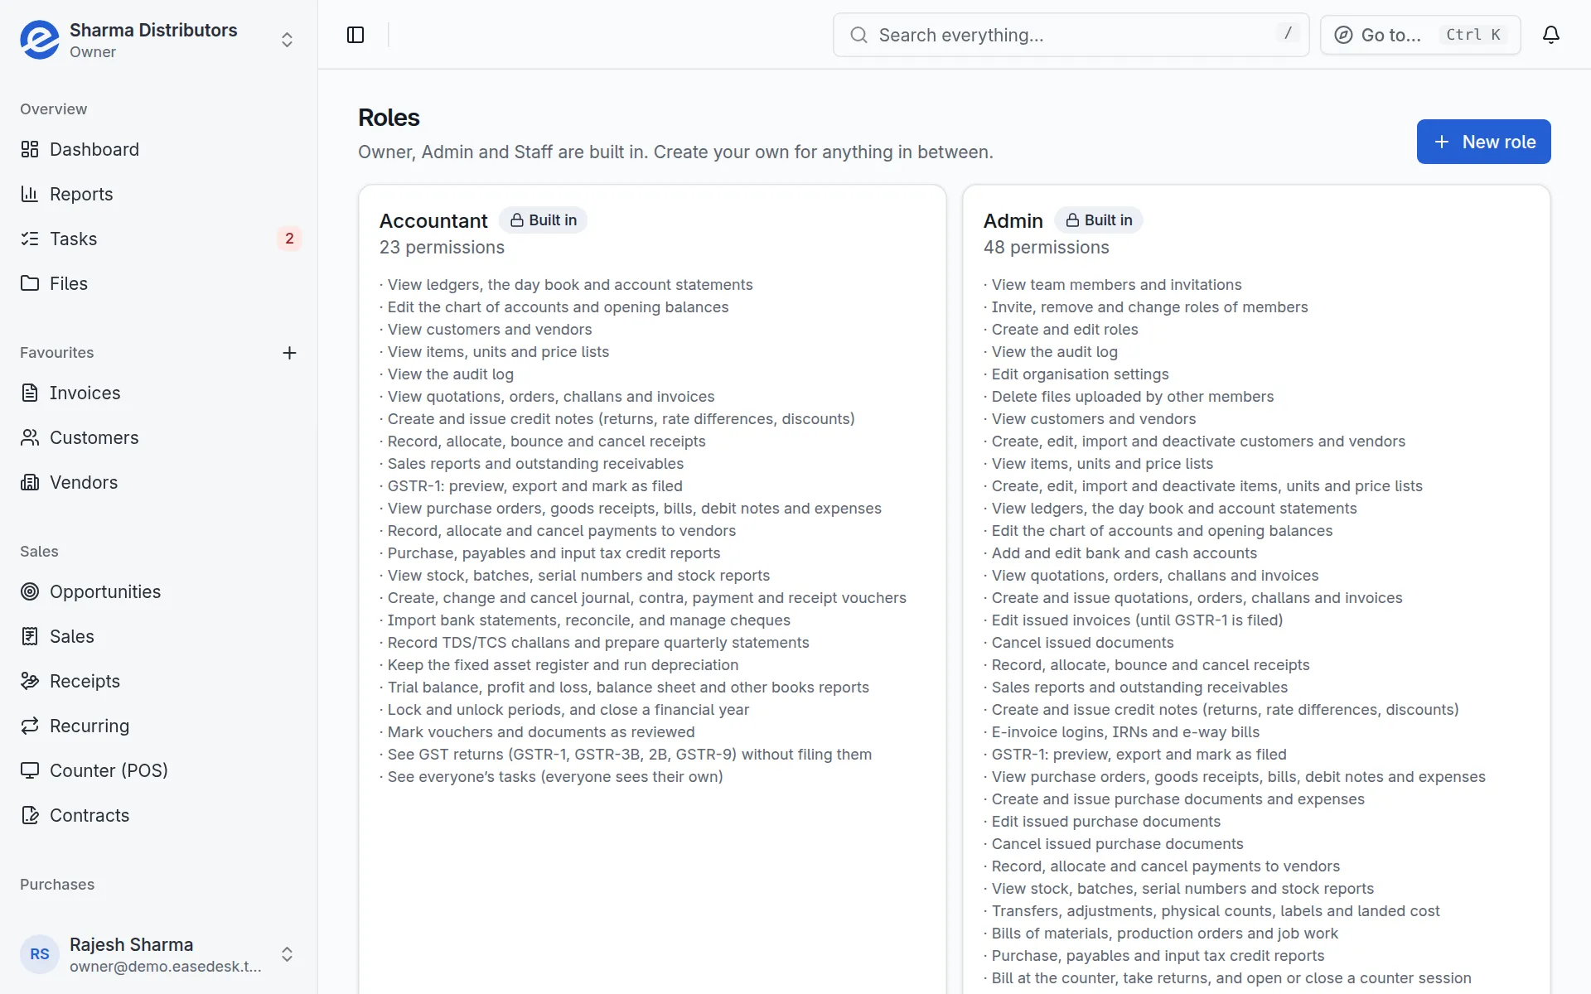Click the Accountant Built in badge

[543, 220]
